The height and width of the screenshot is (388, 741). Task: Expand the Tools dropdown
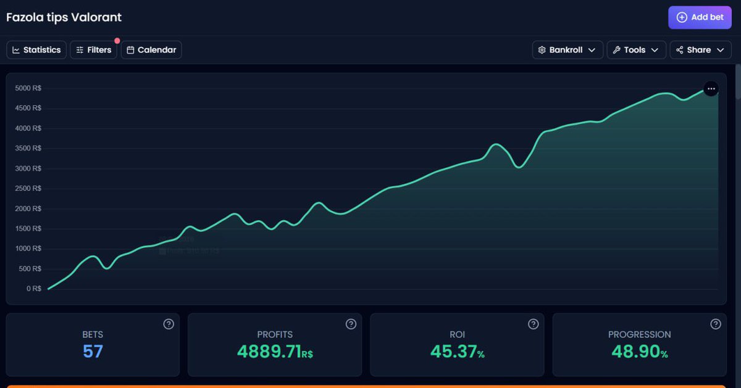637,50
